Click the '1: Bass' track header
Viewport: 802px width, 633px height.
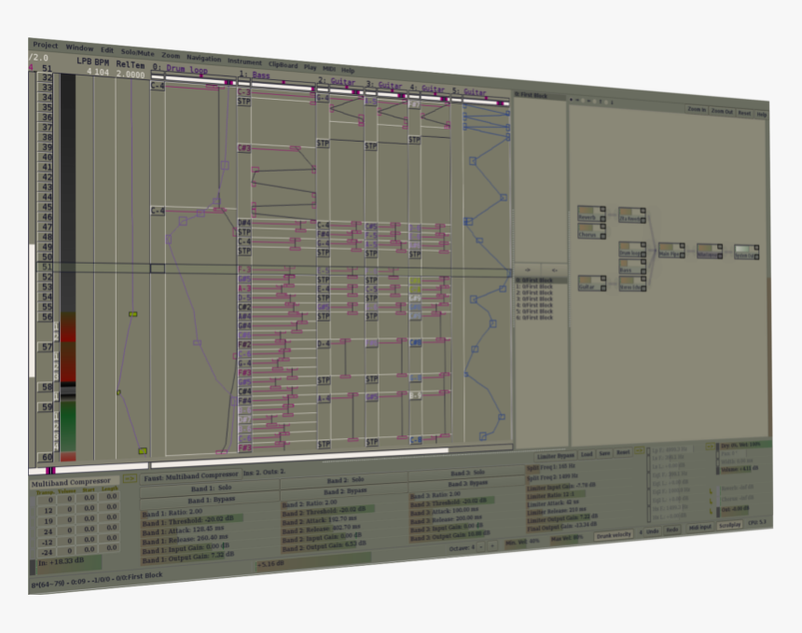tap(255, 76)
